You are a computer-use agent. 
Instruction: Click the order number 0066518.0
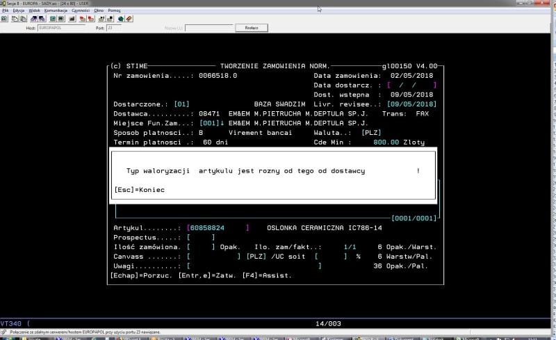[218, 76]
